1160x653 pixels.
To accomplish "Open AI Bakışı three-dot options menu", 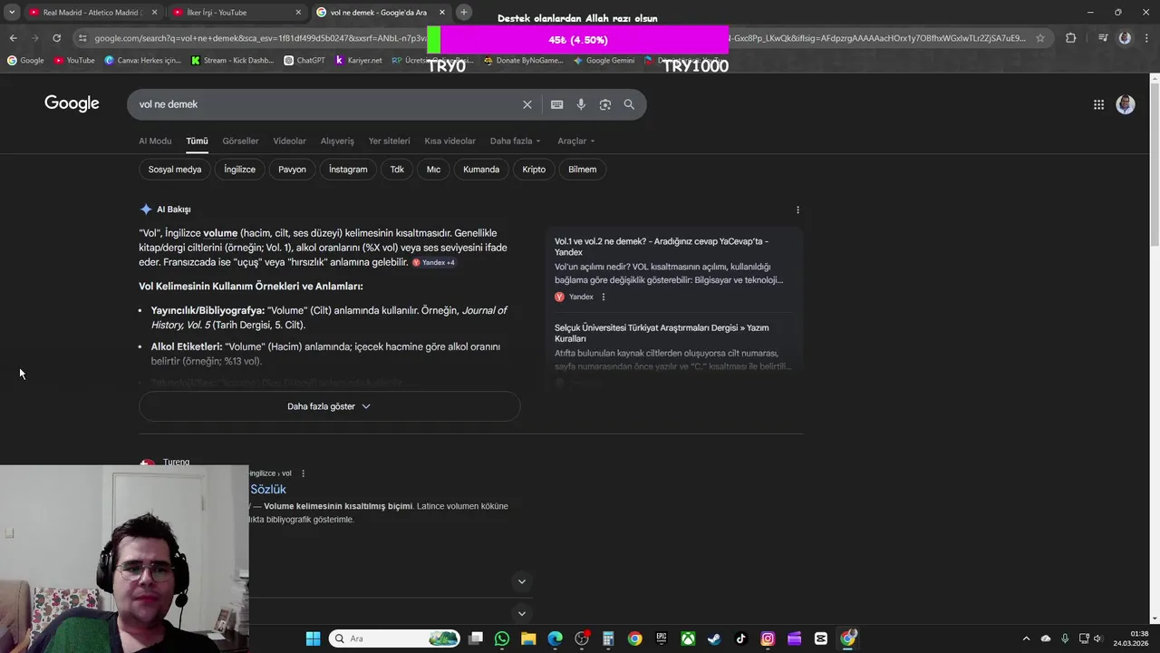I will tap(797, 210).
